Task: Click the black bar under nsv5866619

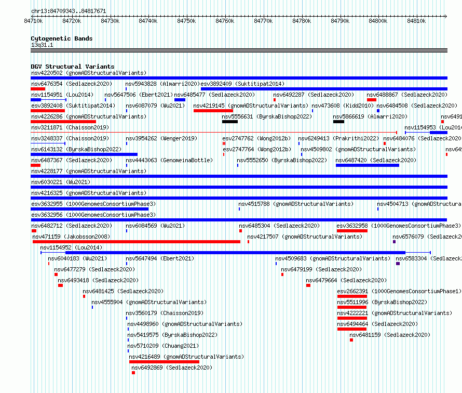Action: pos(338,122)
